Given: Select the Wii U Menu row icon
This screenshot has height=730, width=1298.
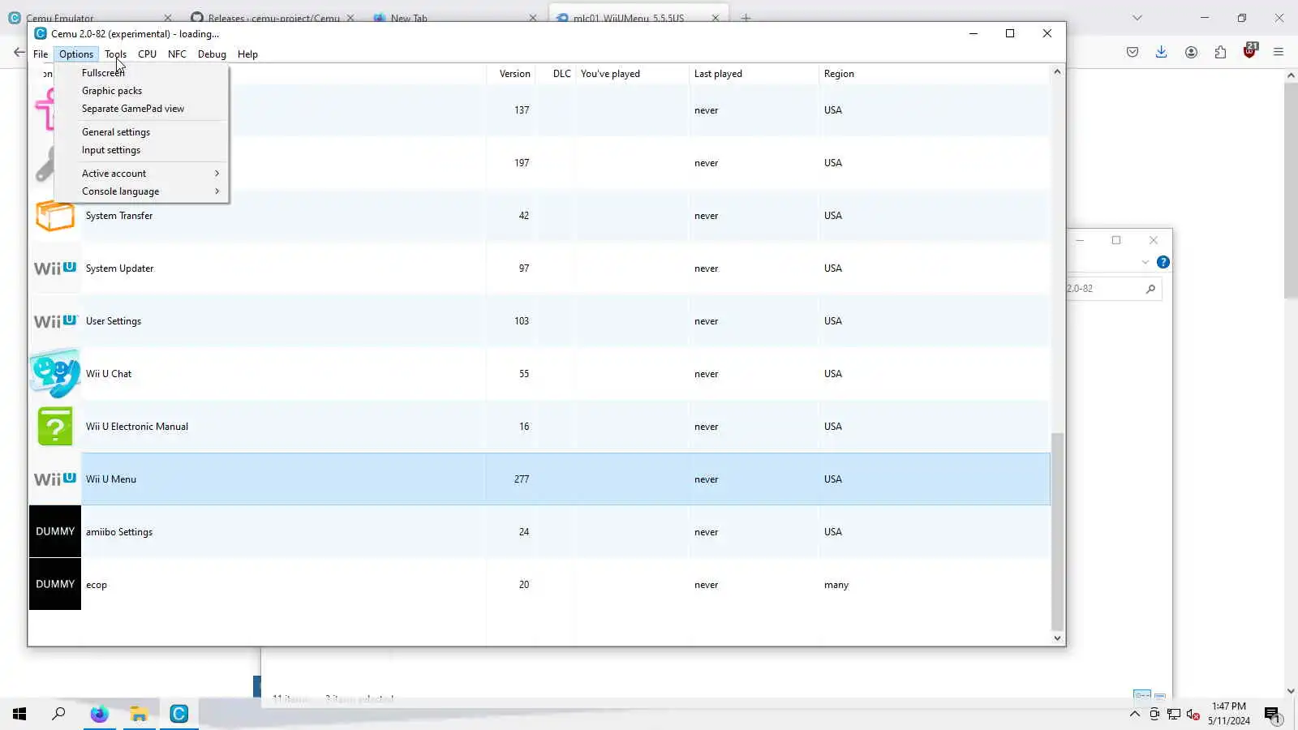Looking at the screenshot, I should point(55,479).
